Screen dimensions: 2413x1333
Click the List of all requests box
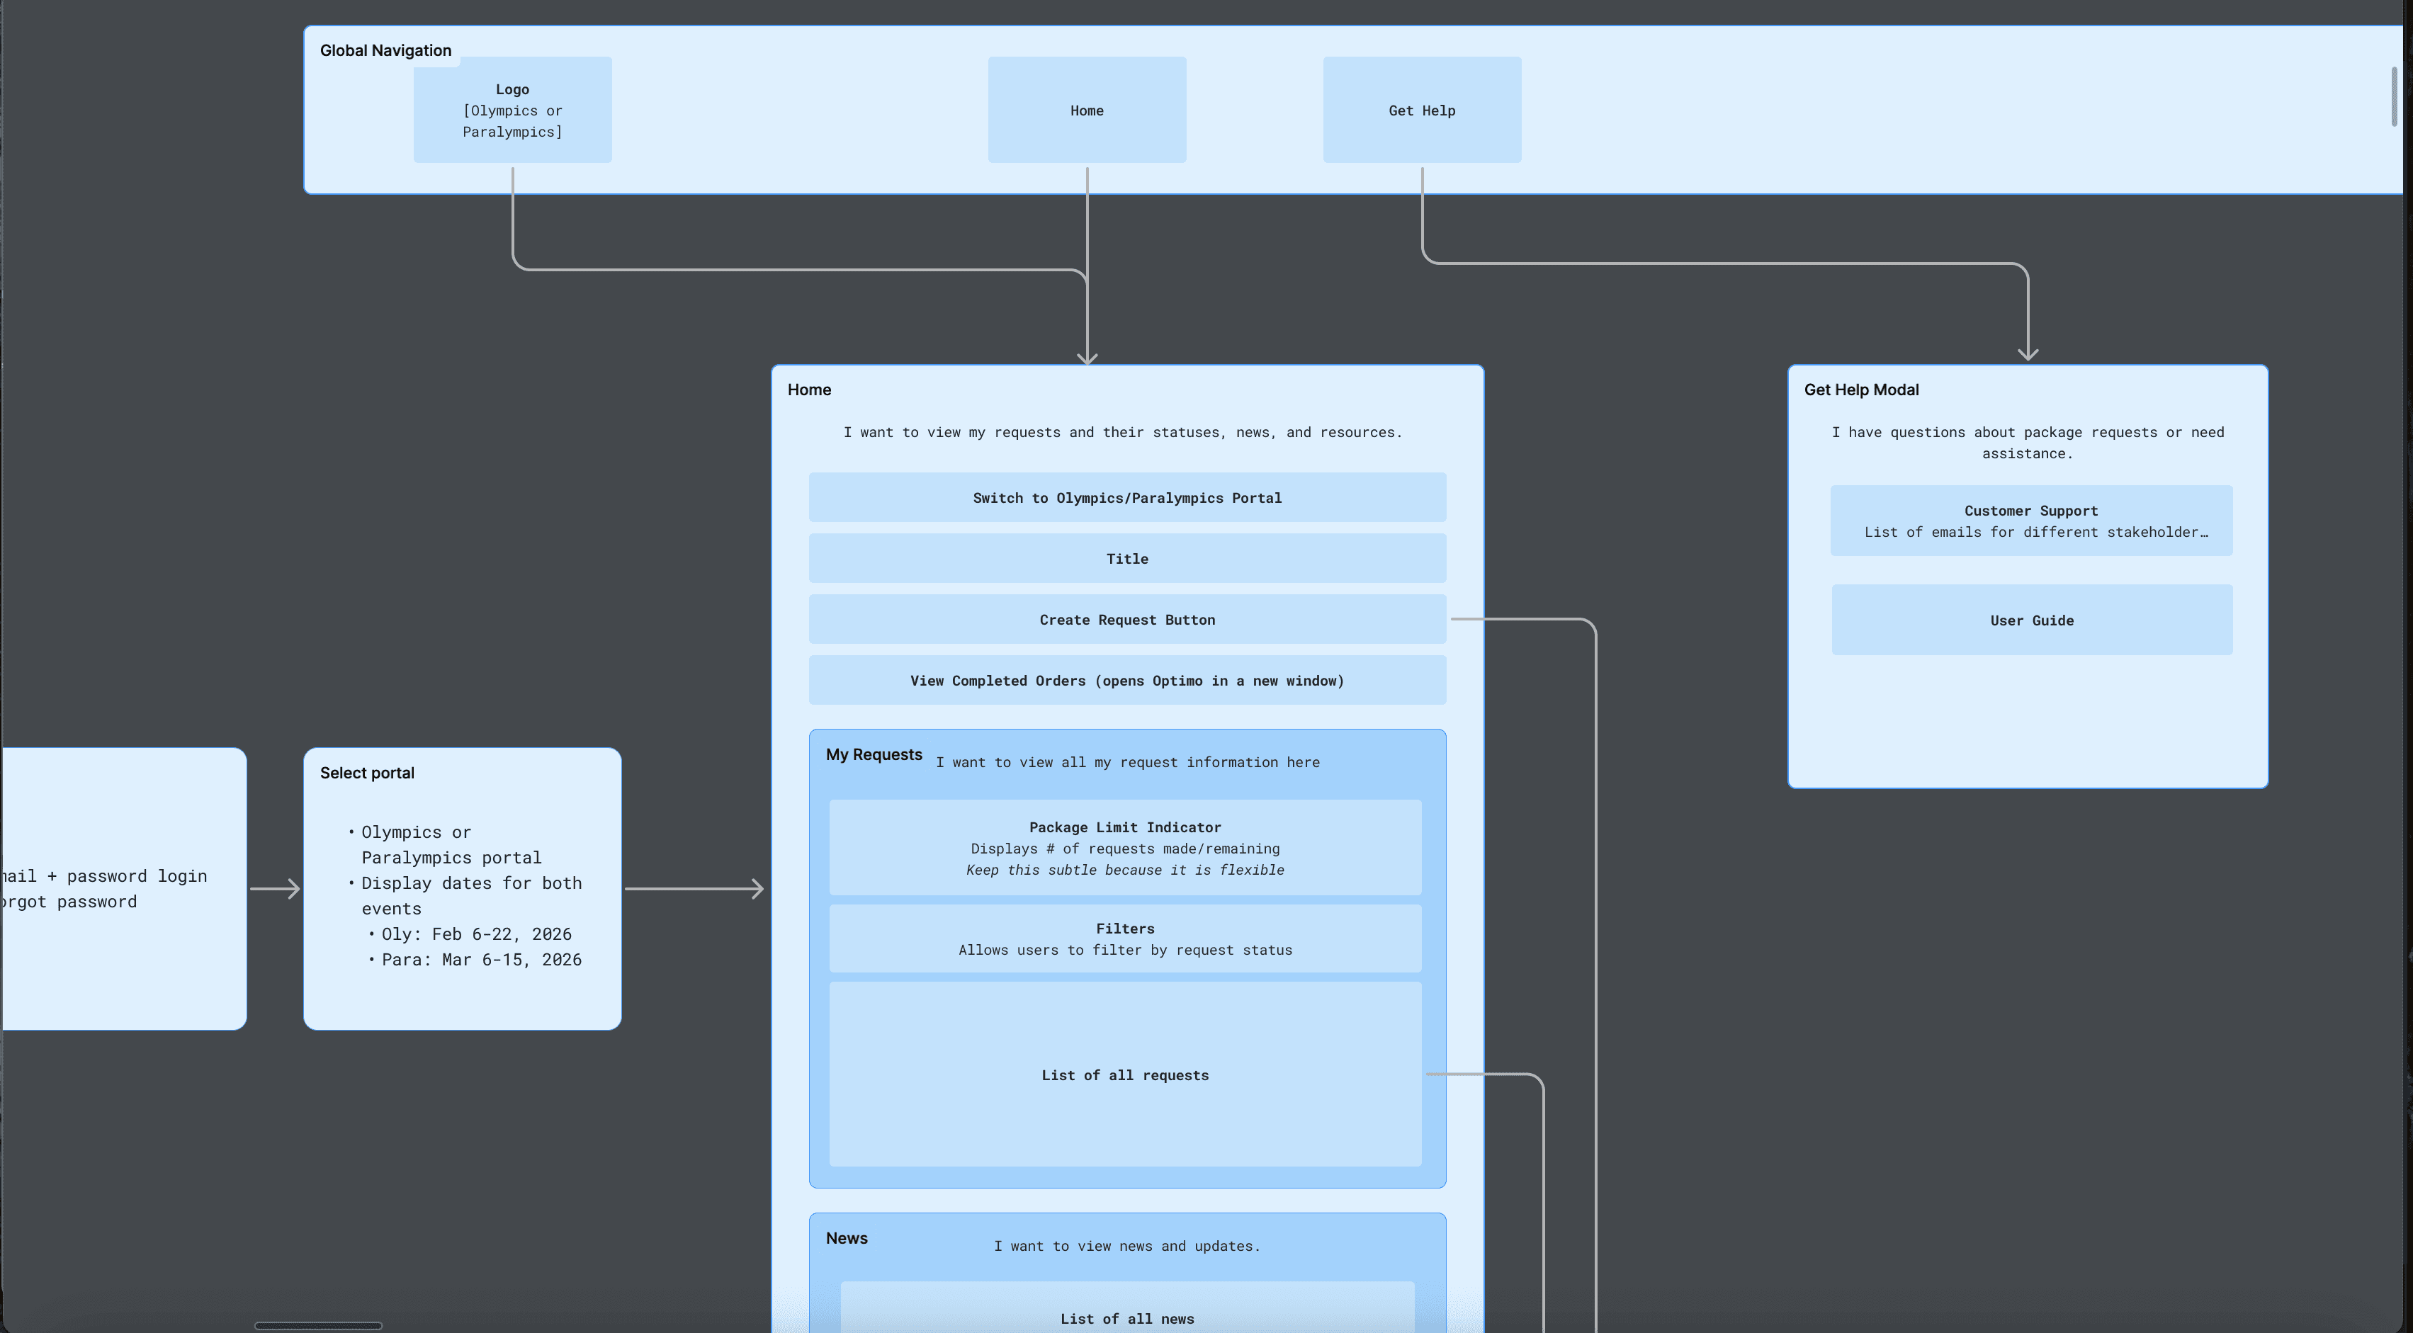[1125, 1074]
